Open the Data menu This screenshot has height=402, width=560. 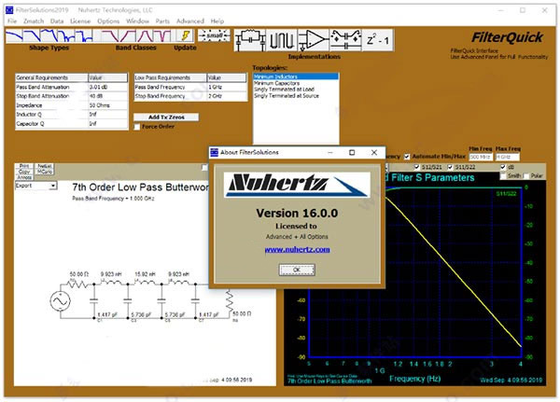[57, 21]
